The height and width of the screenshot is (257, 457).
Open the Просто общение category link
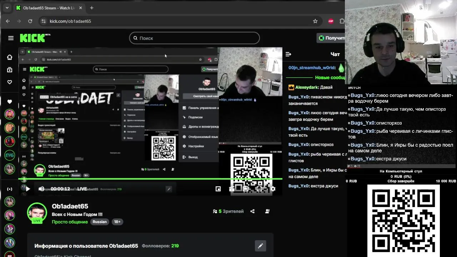[x=70, y=222]
